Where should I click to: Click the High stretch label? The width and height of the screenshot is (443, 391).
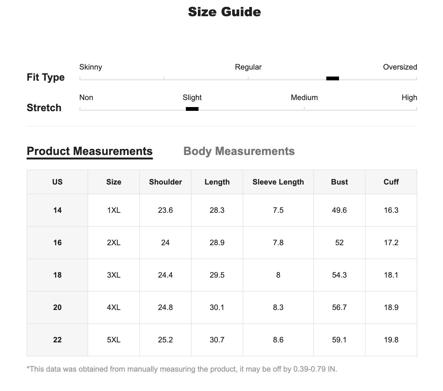point(409,98)
